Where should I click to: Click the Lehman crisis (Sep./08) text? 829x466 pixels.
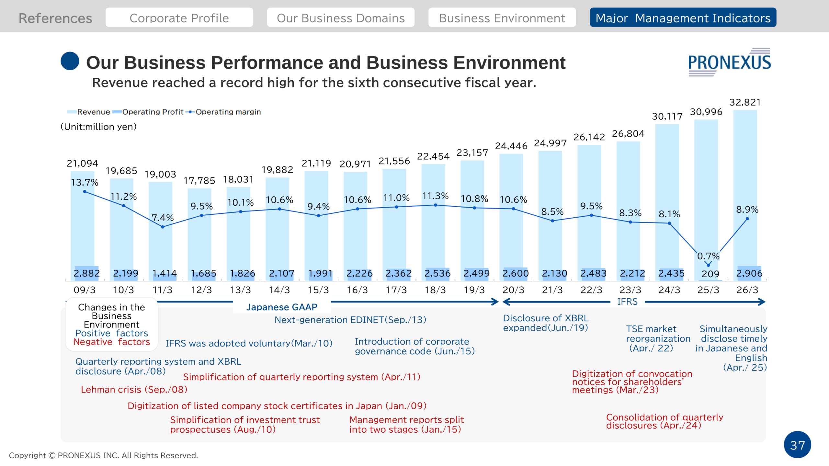(134, 390)
